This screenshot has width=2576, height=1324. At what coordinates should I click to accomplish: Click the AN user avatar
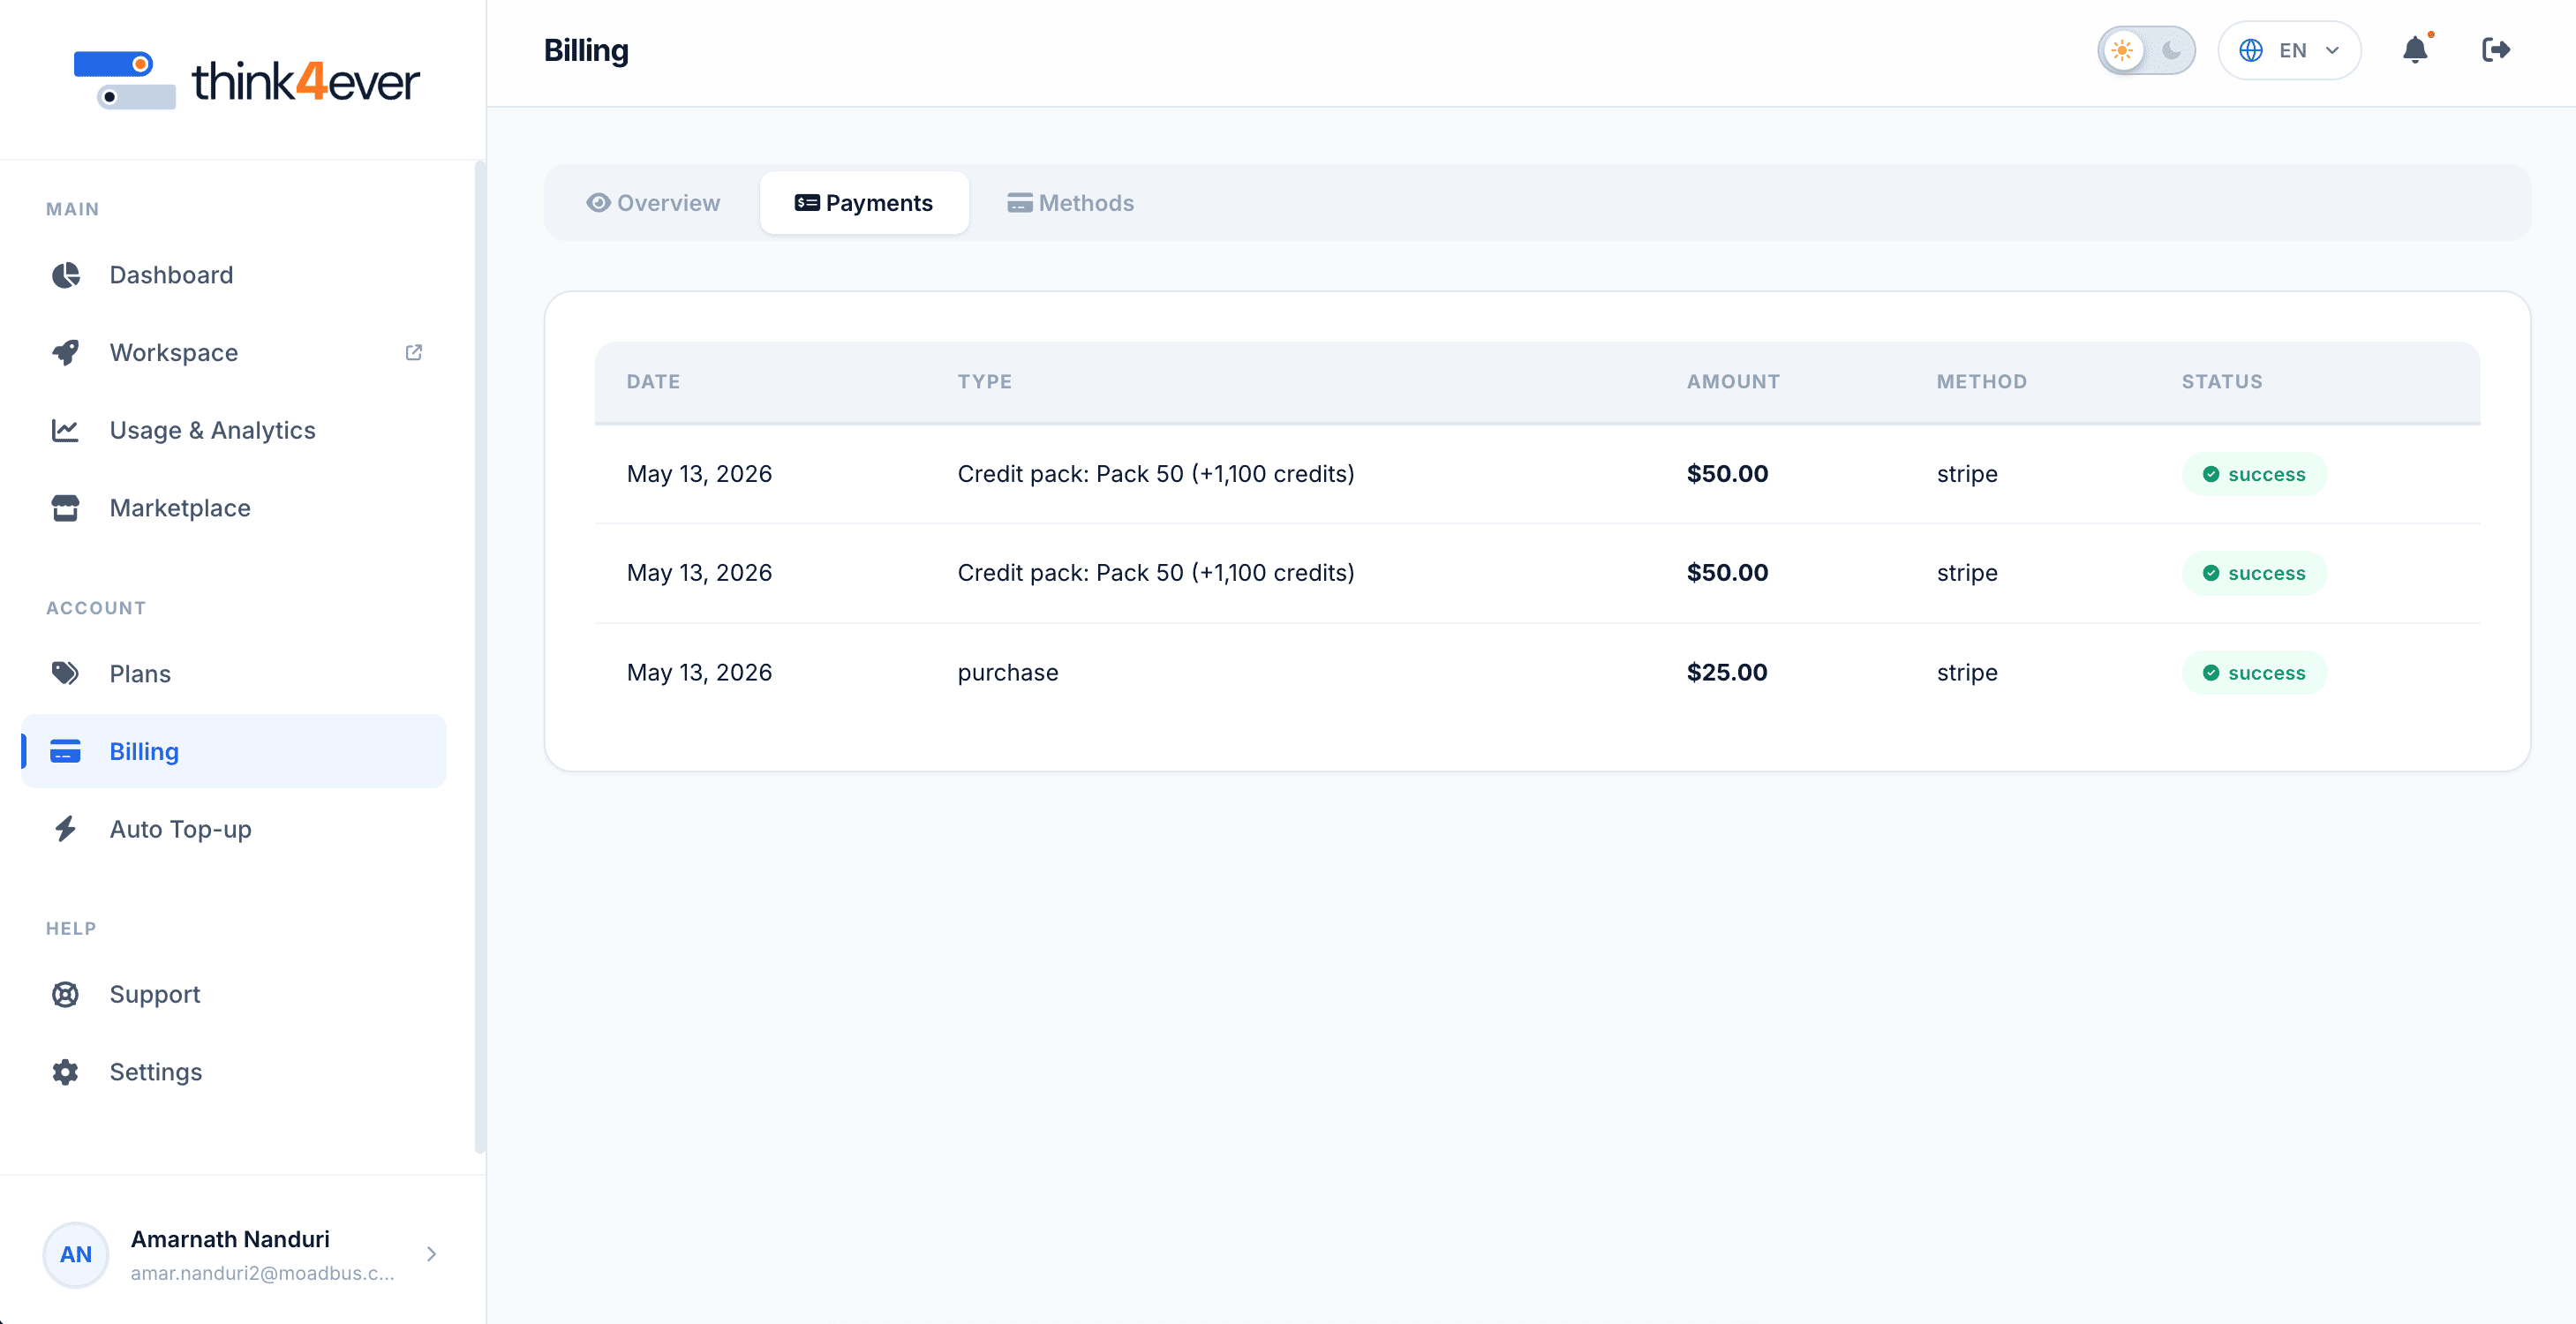76,1254
